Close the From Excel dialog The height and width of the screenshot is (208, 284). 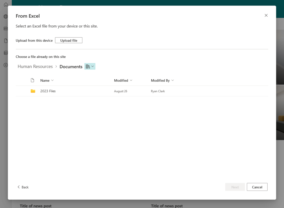point(266,15)
